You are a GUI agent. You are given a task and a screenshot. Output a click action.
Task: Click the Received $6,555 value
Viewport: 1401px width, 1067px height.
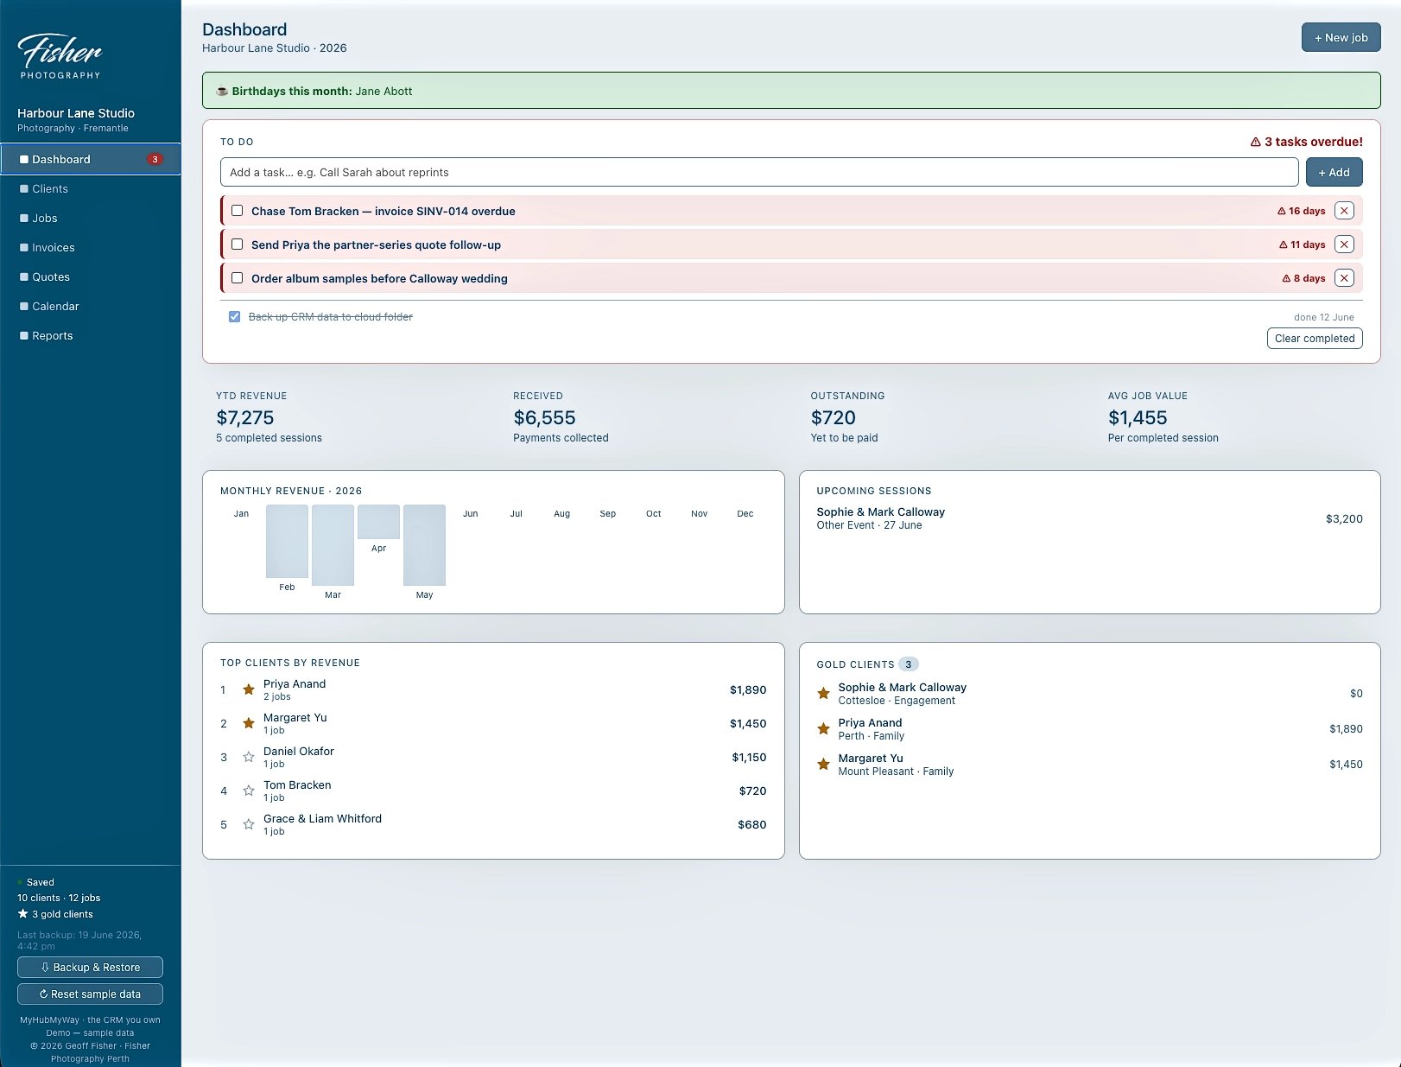click(x=544, y=417)
